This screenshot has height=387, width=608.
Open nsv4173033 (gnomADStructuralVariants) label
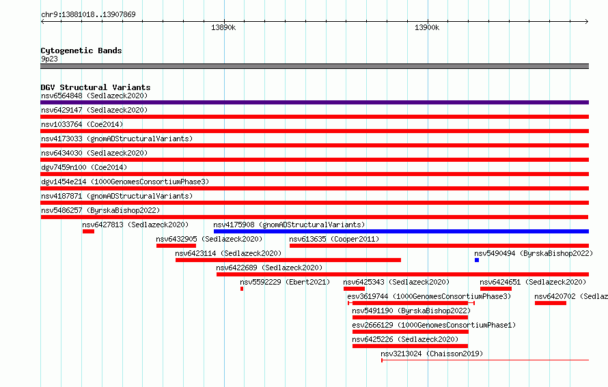coord(117,139)
